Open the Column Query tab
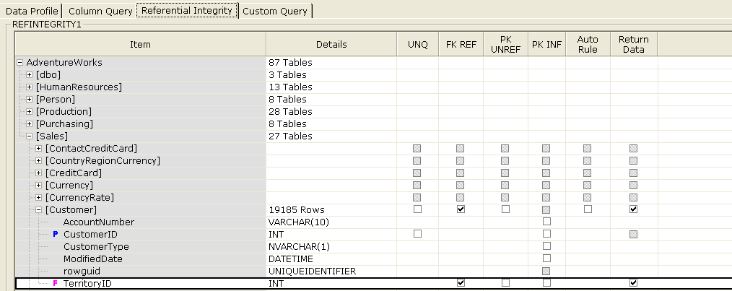This screenshot has height=291, width=732. (100, 12)
